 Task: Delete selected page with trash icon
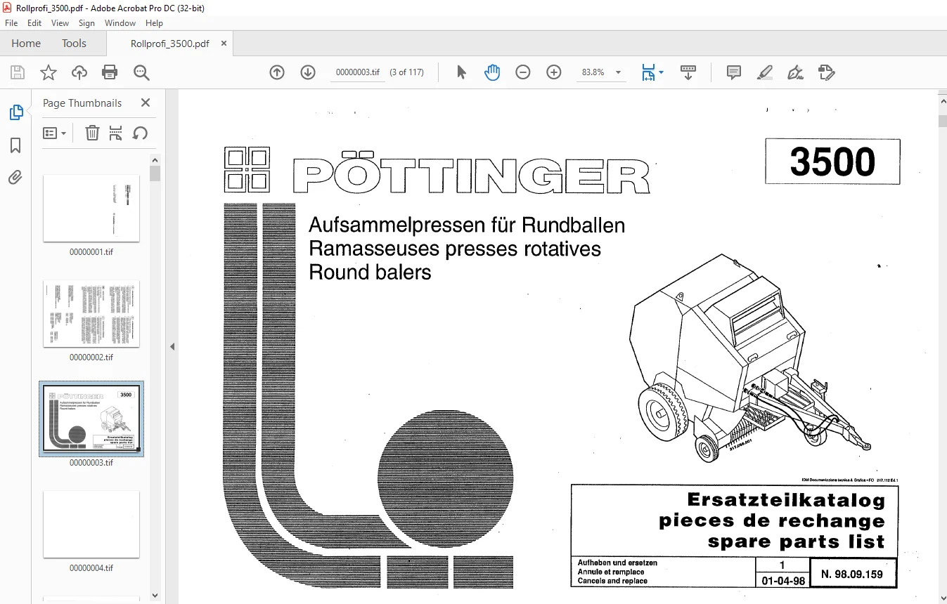click(92, 133)
